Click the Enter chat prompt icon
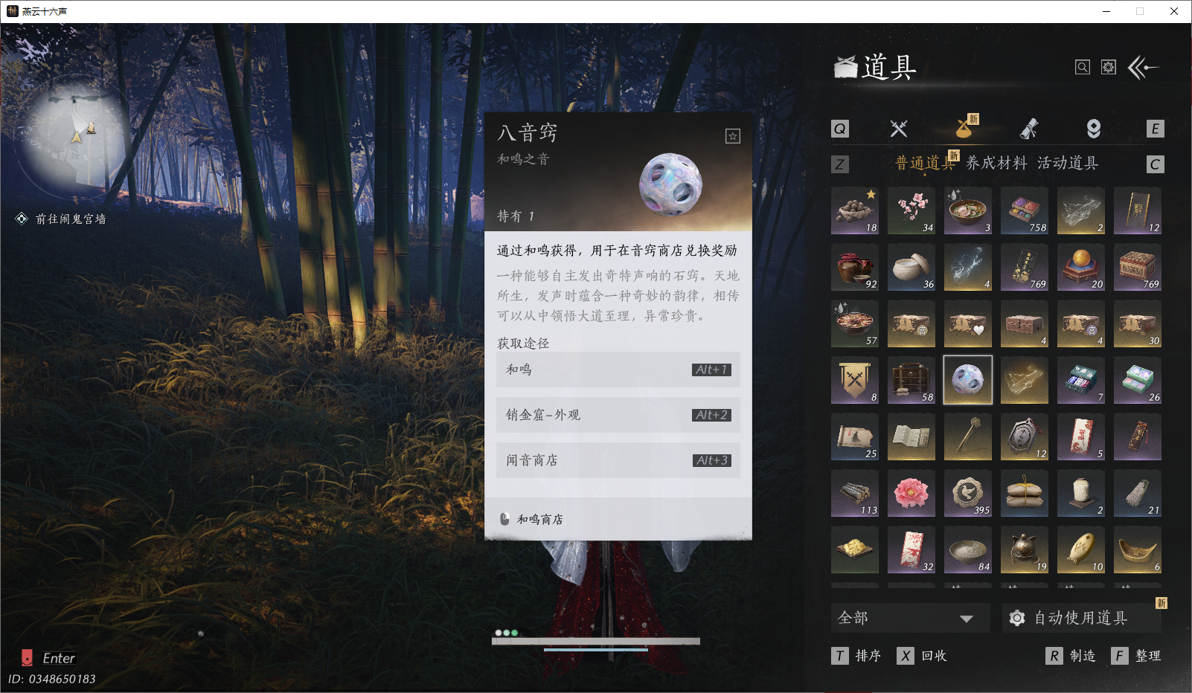Image resolution: width=1192 pixels, height=693 pixels. tap(27, 657)
